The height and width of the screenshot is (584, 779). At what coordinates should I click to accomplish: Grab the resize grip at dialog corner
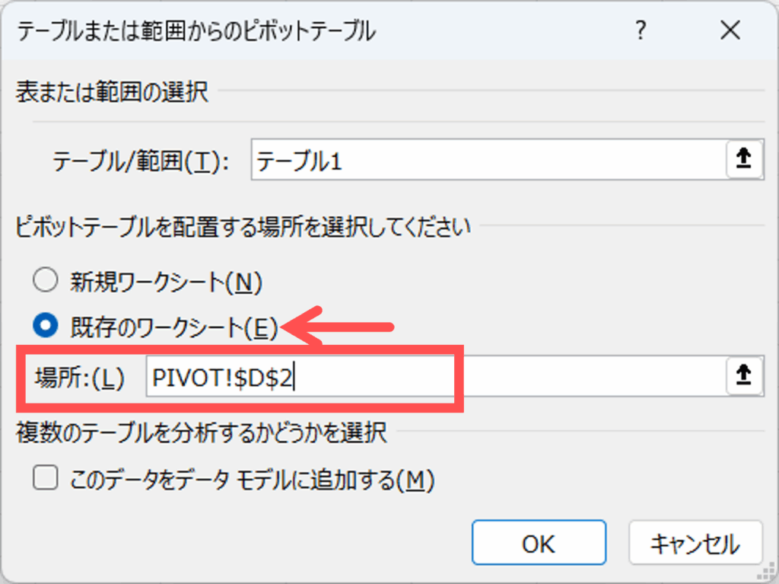769,574
